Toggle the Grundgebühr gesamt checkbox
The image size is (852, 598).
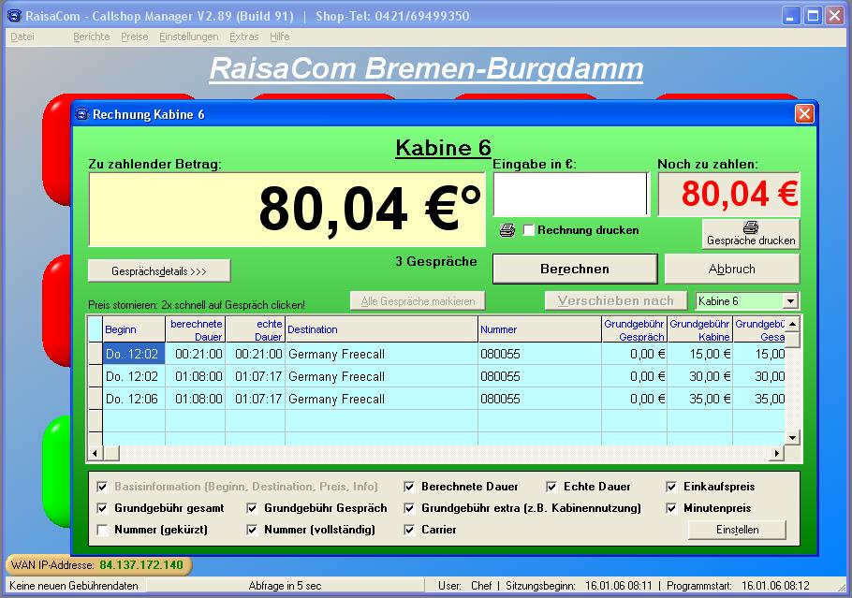coord(102,508)
